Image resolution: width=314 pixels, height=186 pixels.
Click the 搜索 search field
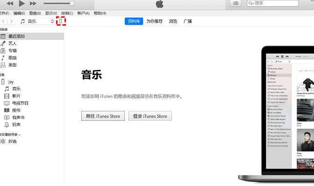[x=273, y=3]
